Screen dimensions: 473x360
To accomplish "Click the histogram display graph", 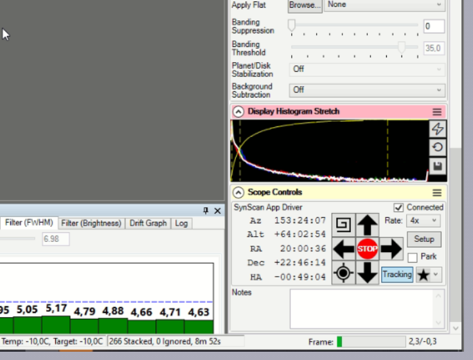I will coord(330,150).
